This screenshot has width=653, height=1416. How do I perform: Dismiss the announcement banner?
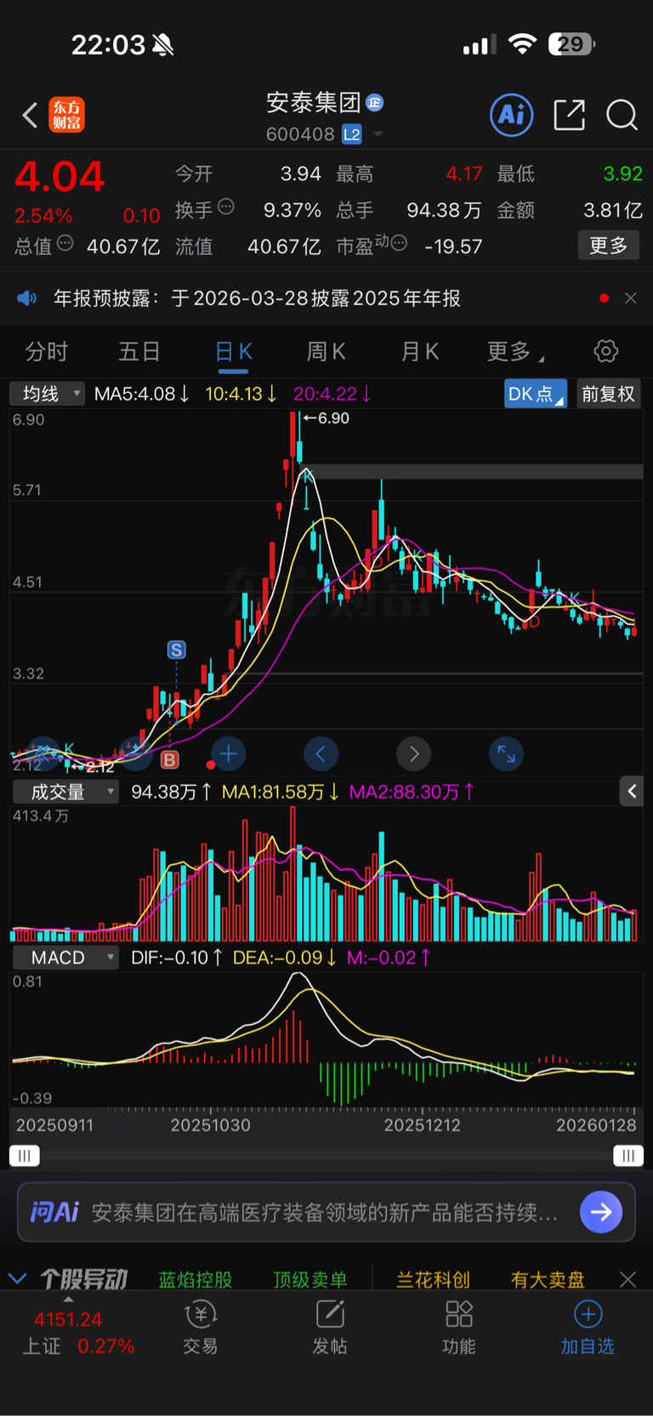[631, 299]
